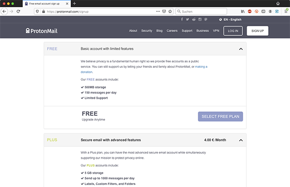Click the Mastodon social icon
This screenshot has height=187, width=290.
click(x=206, y=19)
